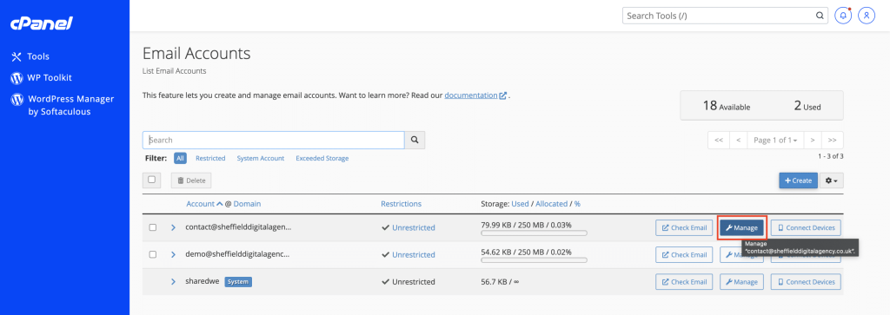Click the magnifier icon in Search Tools
The width and height of the screenshot is (890, 315).
(820, 16)
